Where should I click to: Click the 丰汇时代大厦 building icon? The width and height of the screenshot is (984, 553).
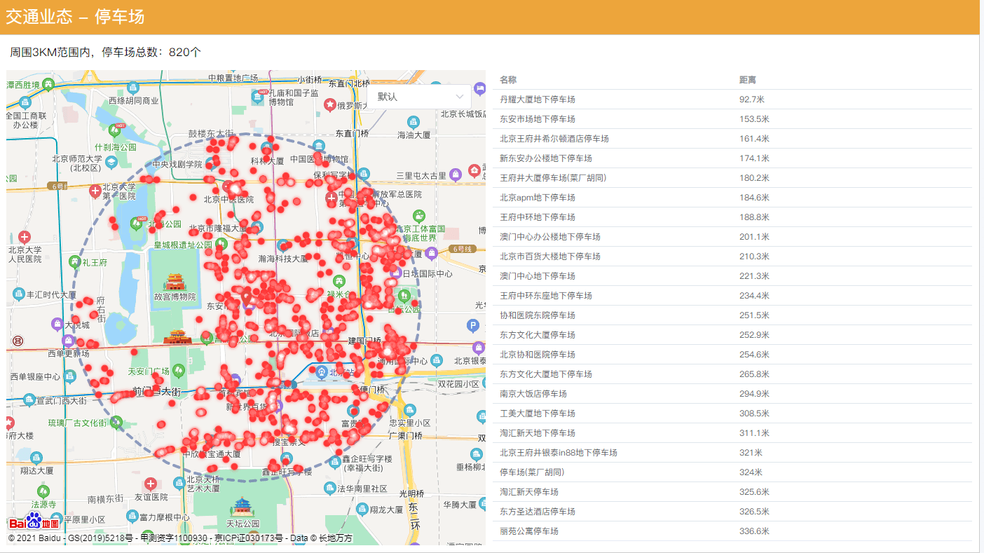click(x=18, y=294)
